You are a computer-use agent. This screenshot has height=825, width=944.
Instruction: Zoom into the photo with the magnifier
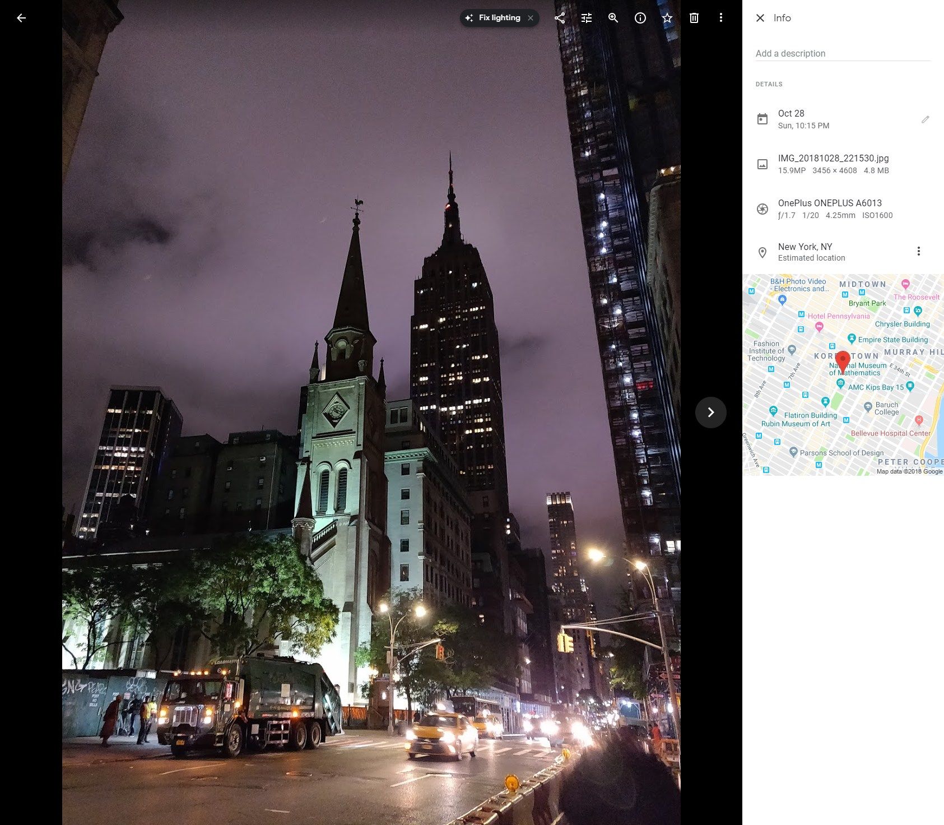point(613,17)
